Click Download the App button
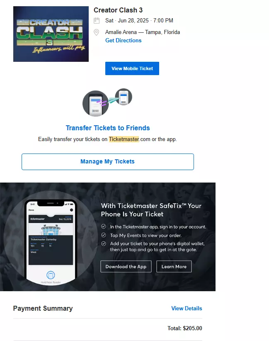The width and height of the screenshot is (269, 341). coord(126,267)
